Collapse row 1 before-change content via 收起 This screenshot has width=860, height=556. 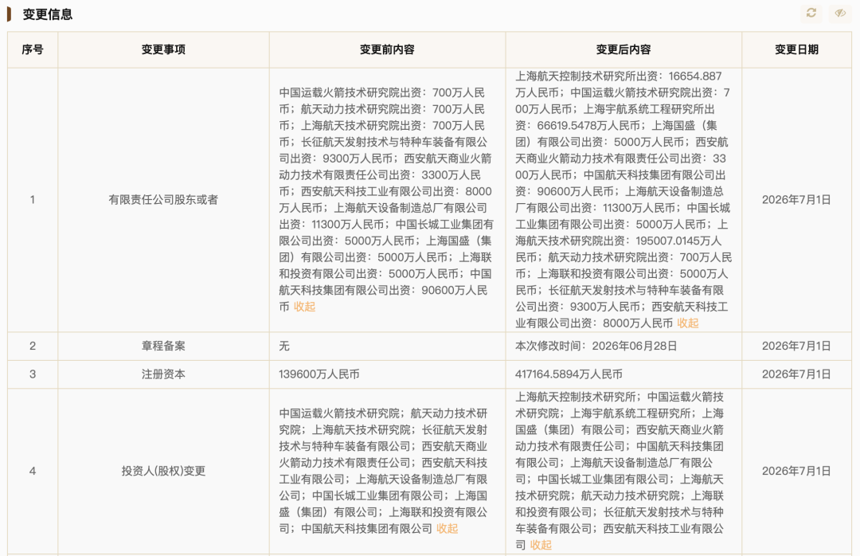304,306
